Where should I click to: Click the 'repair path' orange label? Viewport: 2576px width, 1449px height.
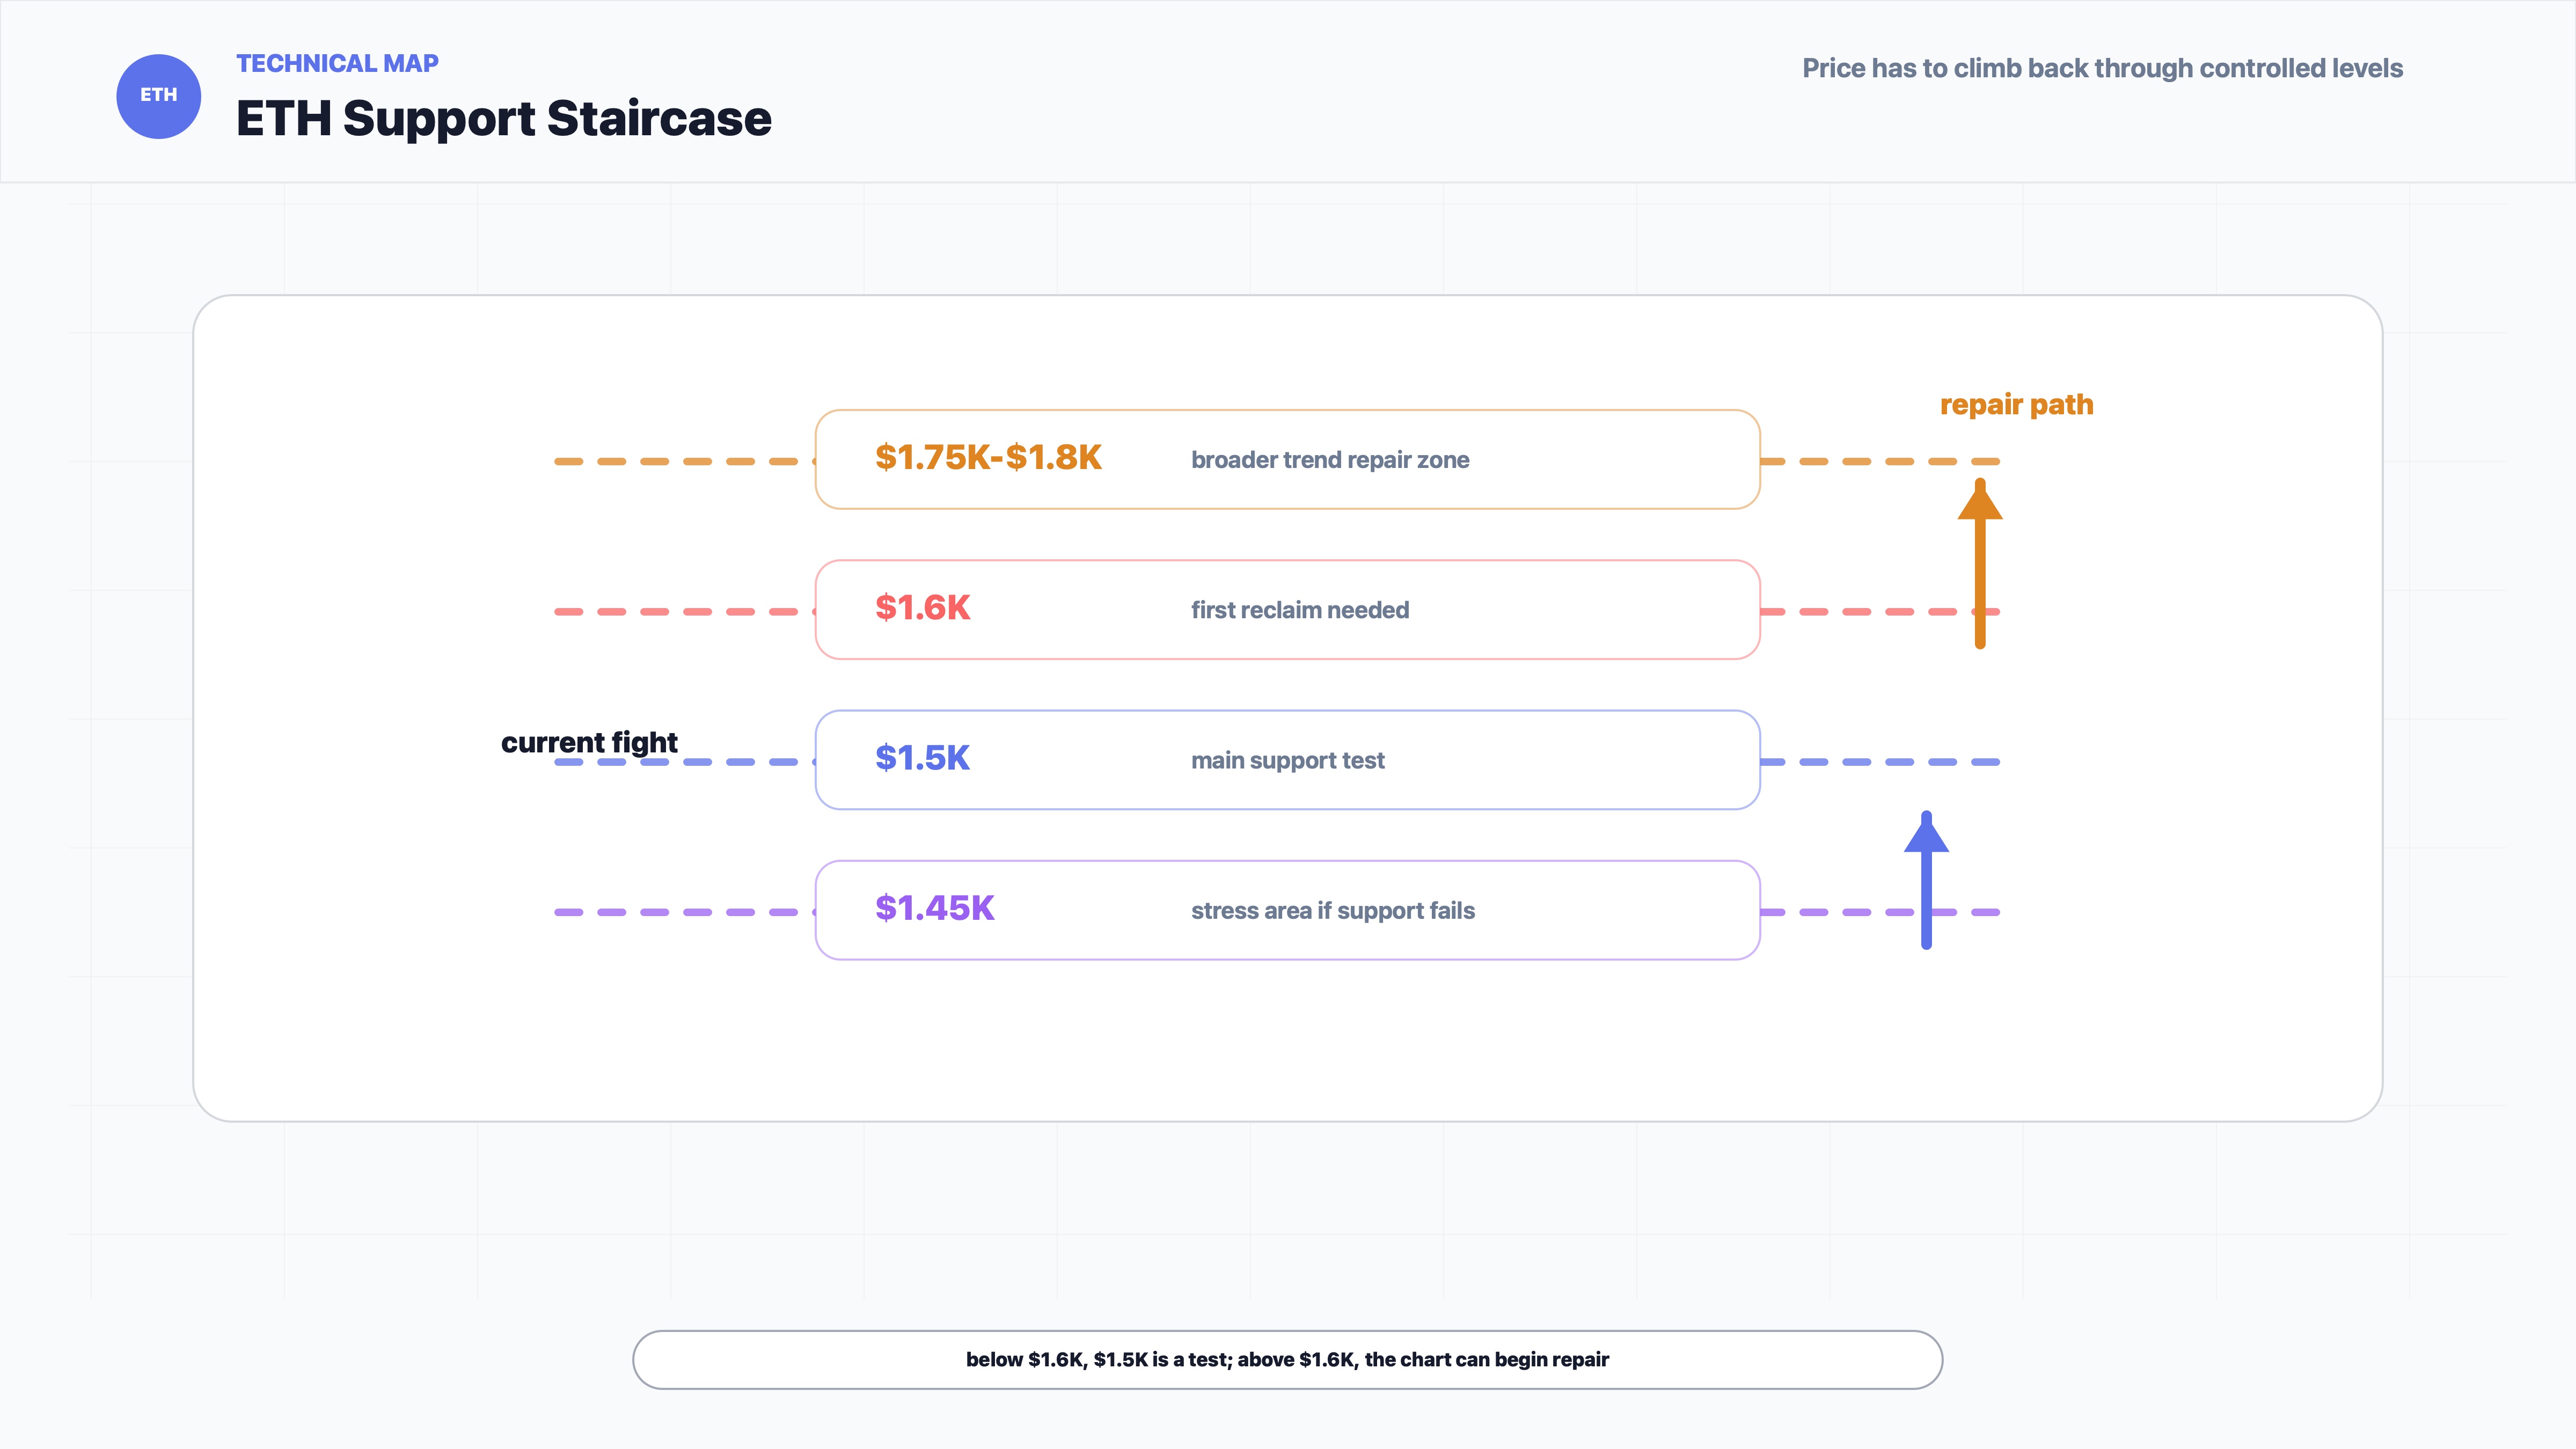pyautogui.click(x=2016, y=405)
